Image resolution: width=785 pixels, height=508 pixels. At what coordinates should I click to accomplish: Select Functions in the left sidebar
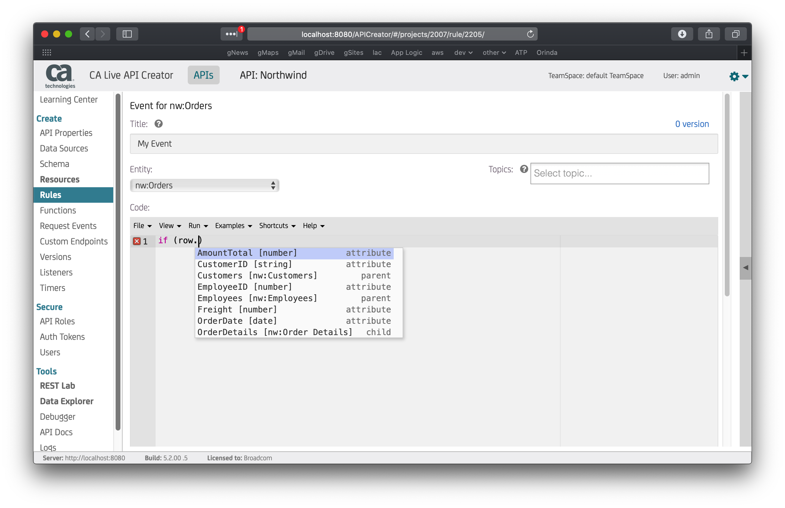(58, 210)
